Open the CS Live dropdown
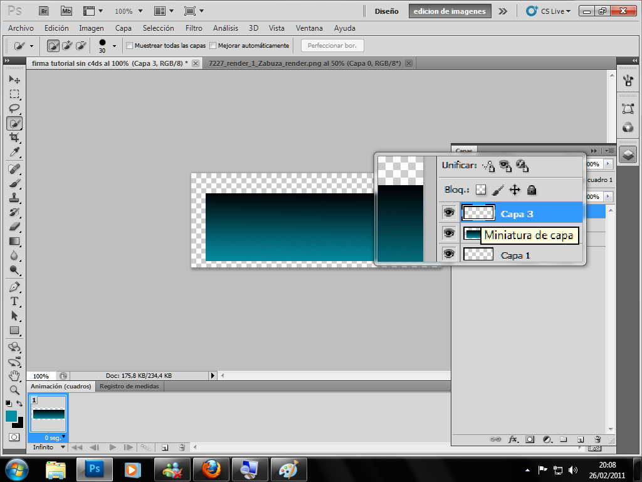642x482 pixels. click(x=548, y=11)
